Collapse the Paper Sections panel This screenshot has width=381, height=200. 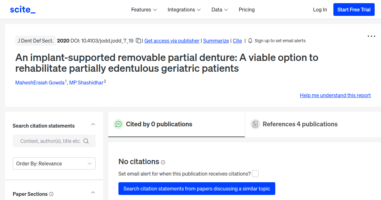tap(93, 193)
